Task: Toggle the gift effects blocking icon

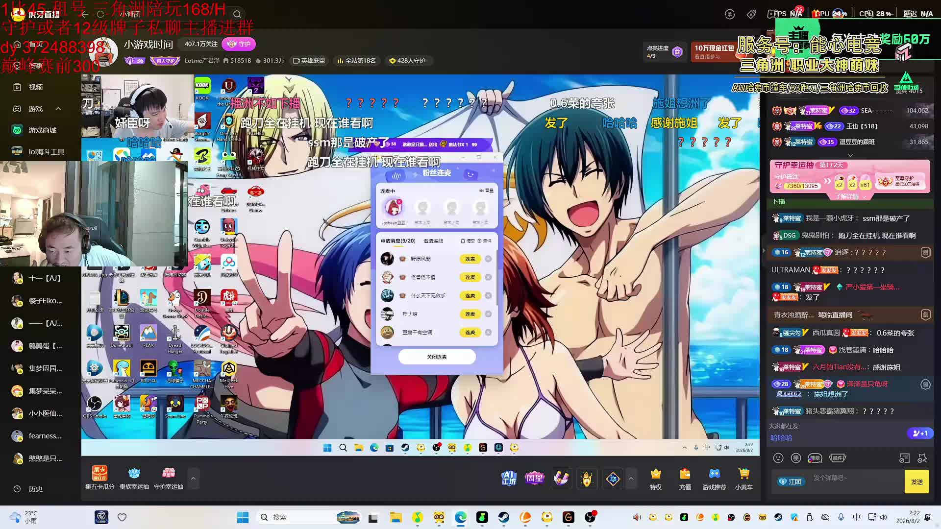Action: [x=922, y=458]
